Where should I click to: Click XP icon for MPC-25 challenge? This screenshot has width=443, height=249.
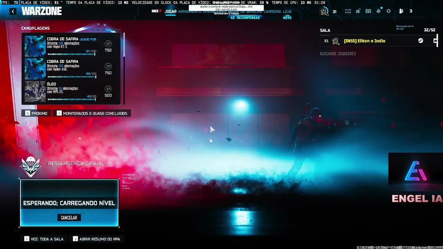point(108,89)
